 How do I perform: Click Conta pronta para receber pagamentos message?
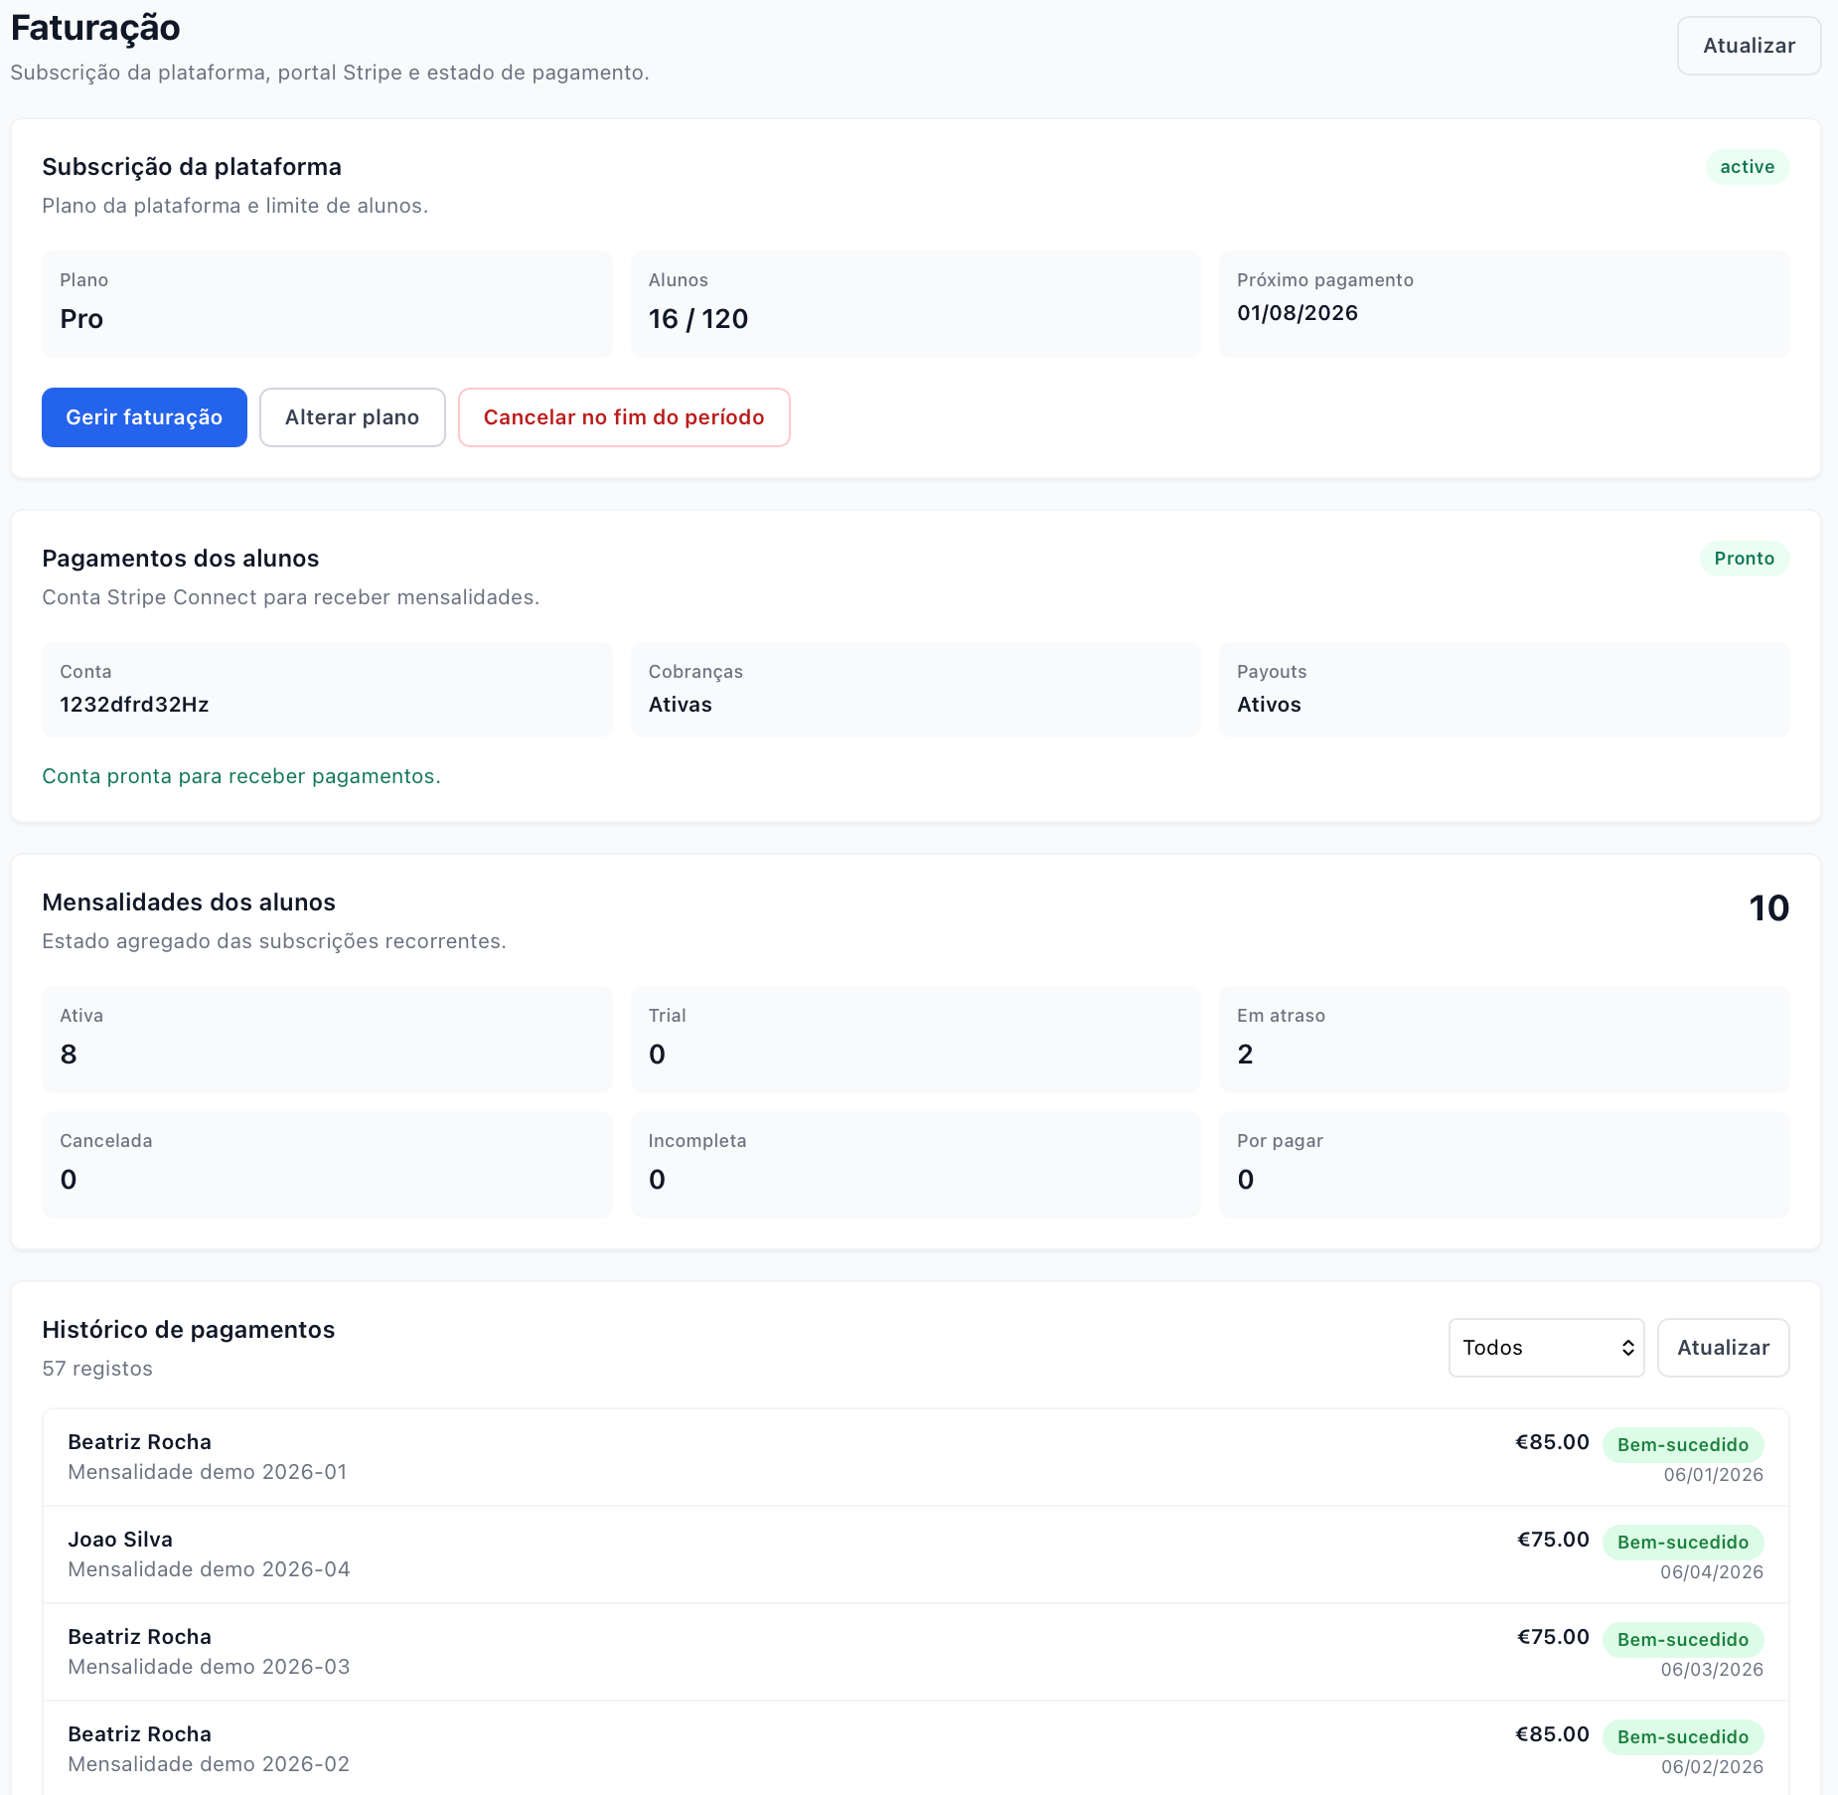pyautogui.click(x=241, y=776)
